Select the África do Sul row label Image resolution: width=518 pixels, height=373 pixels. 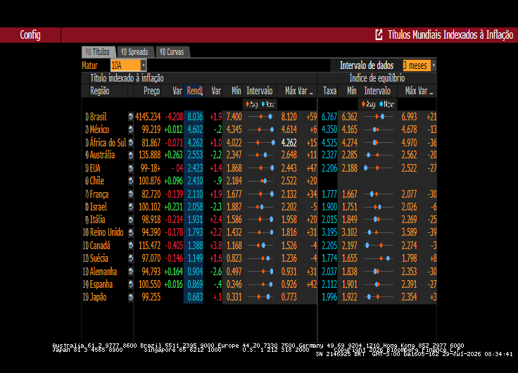coord(108,142)
